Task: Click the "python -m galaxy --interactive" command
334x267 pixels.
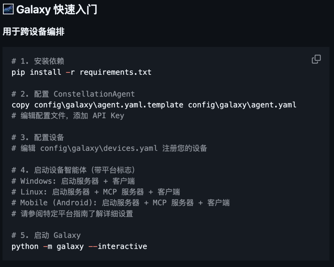Action: 79,246
